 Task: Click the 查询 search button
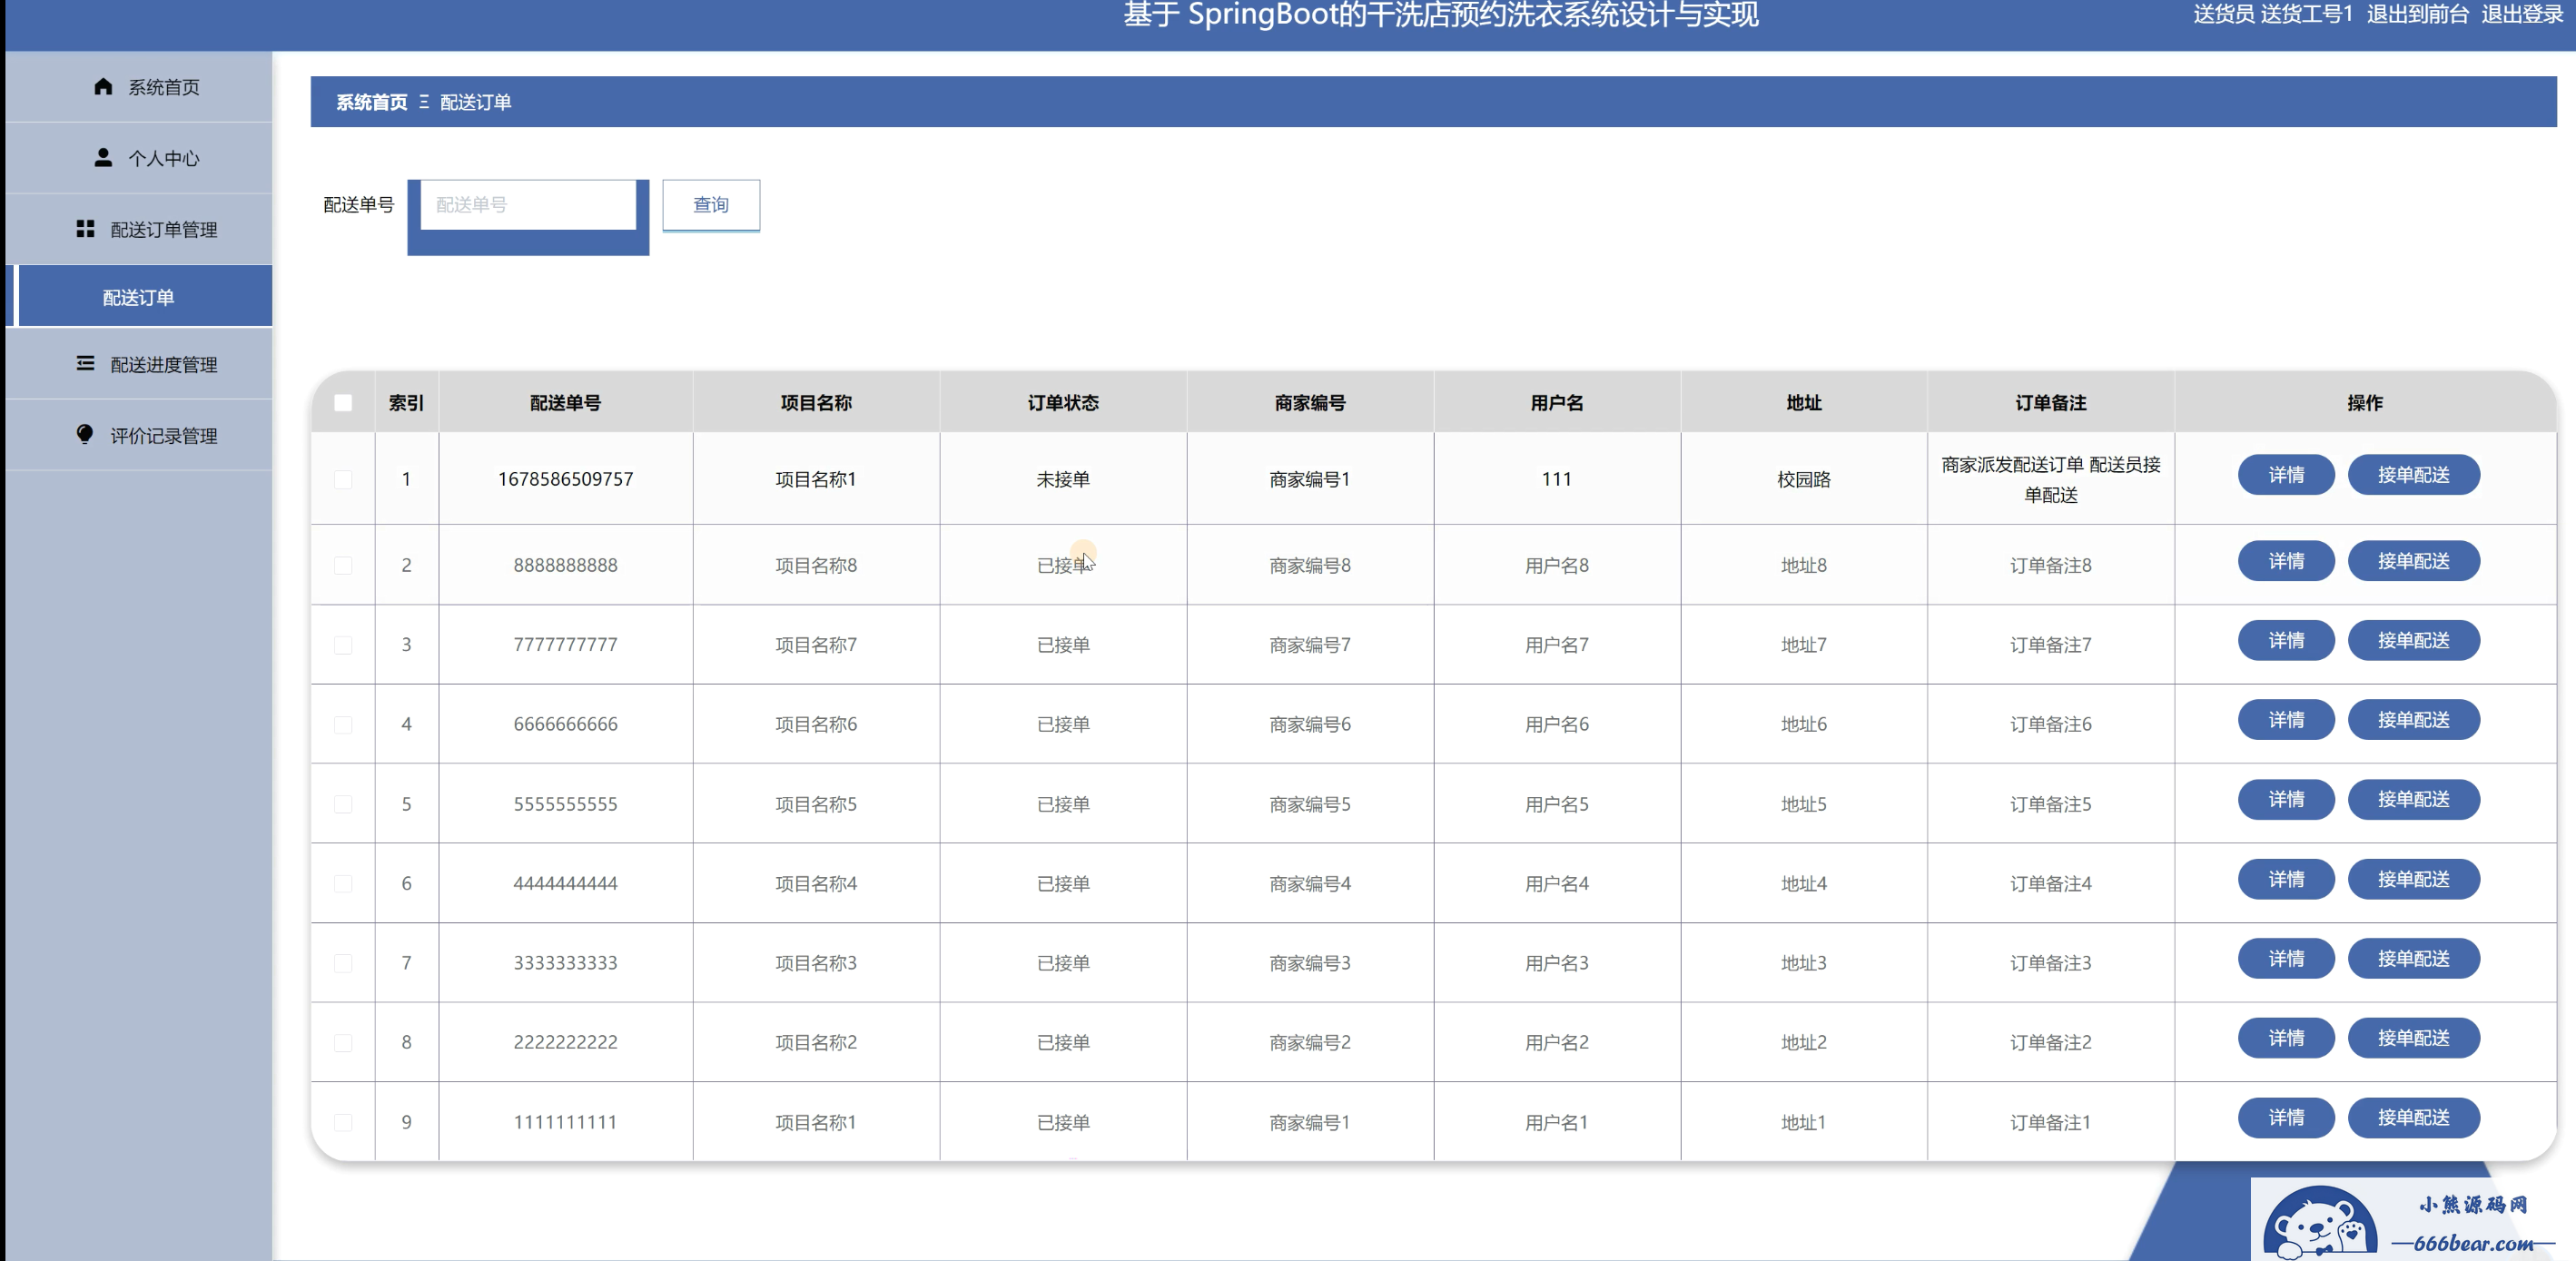710,204
